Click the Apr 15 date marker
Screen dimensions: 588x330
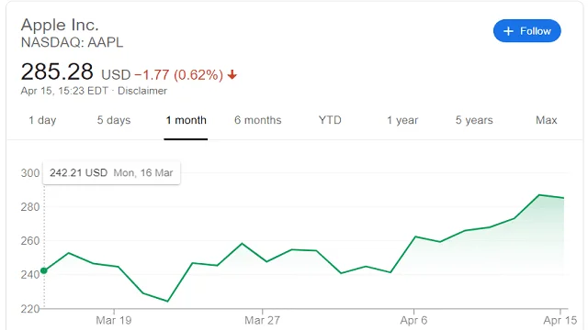560,320
